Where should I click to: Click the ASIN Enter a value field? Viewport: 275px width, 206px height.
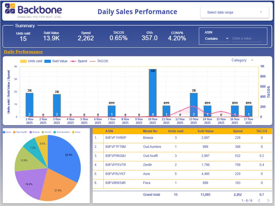(x=247, y=39)
